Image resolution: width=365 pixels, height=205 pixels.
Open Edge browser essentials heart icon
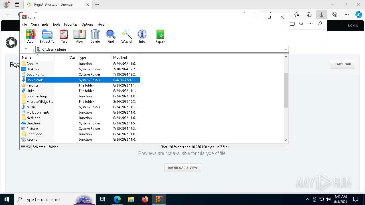pos(334,15)
